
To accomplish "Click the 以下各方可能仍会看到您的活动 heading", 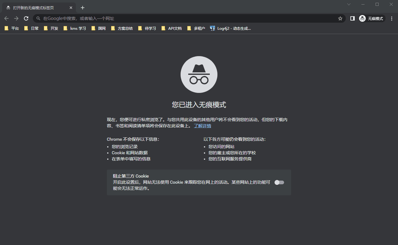I will [x=235, y=139].
